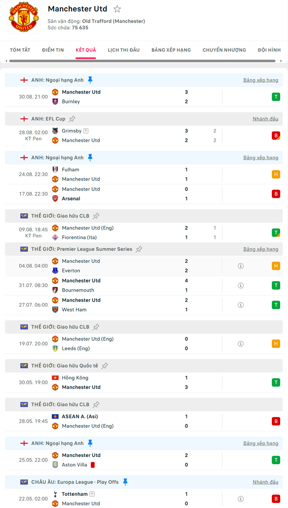
Task: Toggle the favorite star next to Manchester Utd
Action: click(118, 9)
